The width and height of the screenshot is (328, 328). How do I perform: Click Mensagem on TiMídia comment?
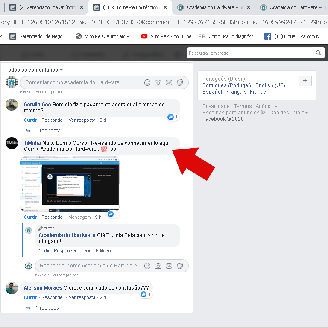point(79,217)
